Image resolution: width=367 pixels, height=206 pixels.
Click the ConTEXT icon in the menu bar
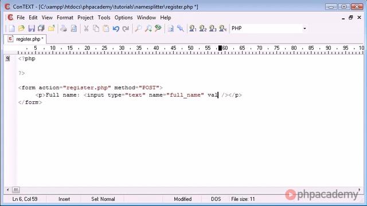[x=10, y=18]
